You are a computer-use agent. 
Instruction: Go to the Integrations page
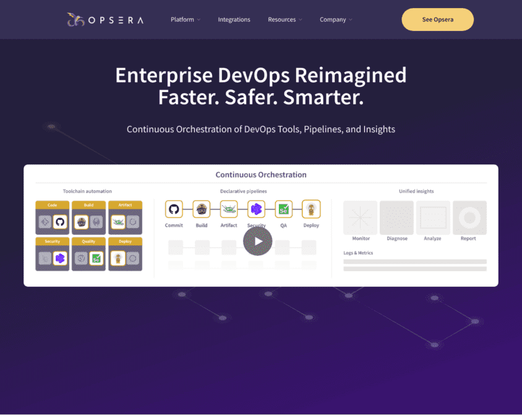(x=234, y=20)
